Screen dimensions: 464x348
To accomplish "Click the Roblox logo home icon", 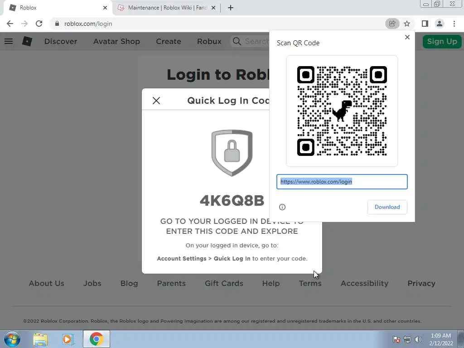I will tap(27, 41).
